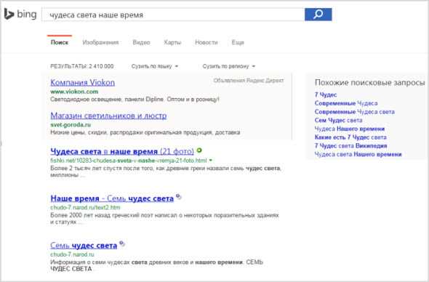Select the related search 'Современные Чудеса света'
429x282 pixels.
point(355,112)
